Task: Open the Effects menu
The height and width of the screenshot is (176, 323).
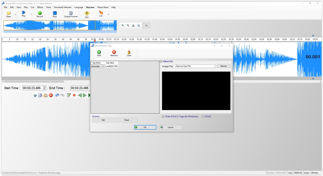Action: [40, 7]
